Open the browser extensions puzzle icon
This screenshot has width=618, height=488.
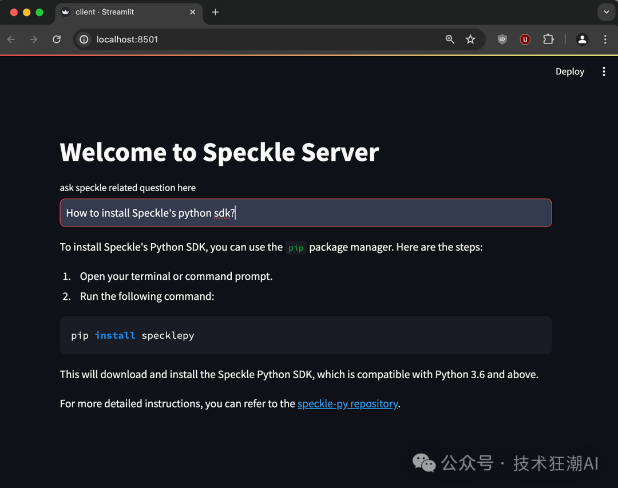click(548, 39)
